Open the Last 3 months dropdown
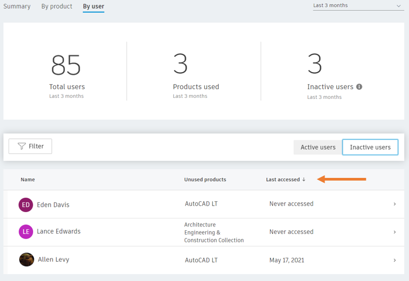The image size is (409, 281). tap(358, 5)
